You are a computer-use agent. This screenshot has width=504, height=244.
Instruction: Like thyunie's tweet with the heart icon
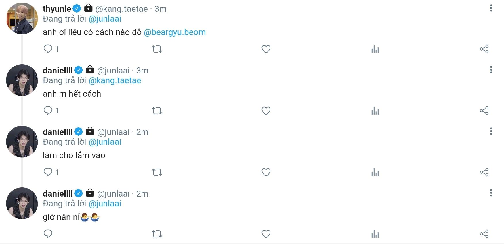[x=266, y=49]
